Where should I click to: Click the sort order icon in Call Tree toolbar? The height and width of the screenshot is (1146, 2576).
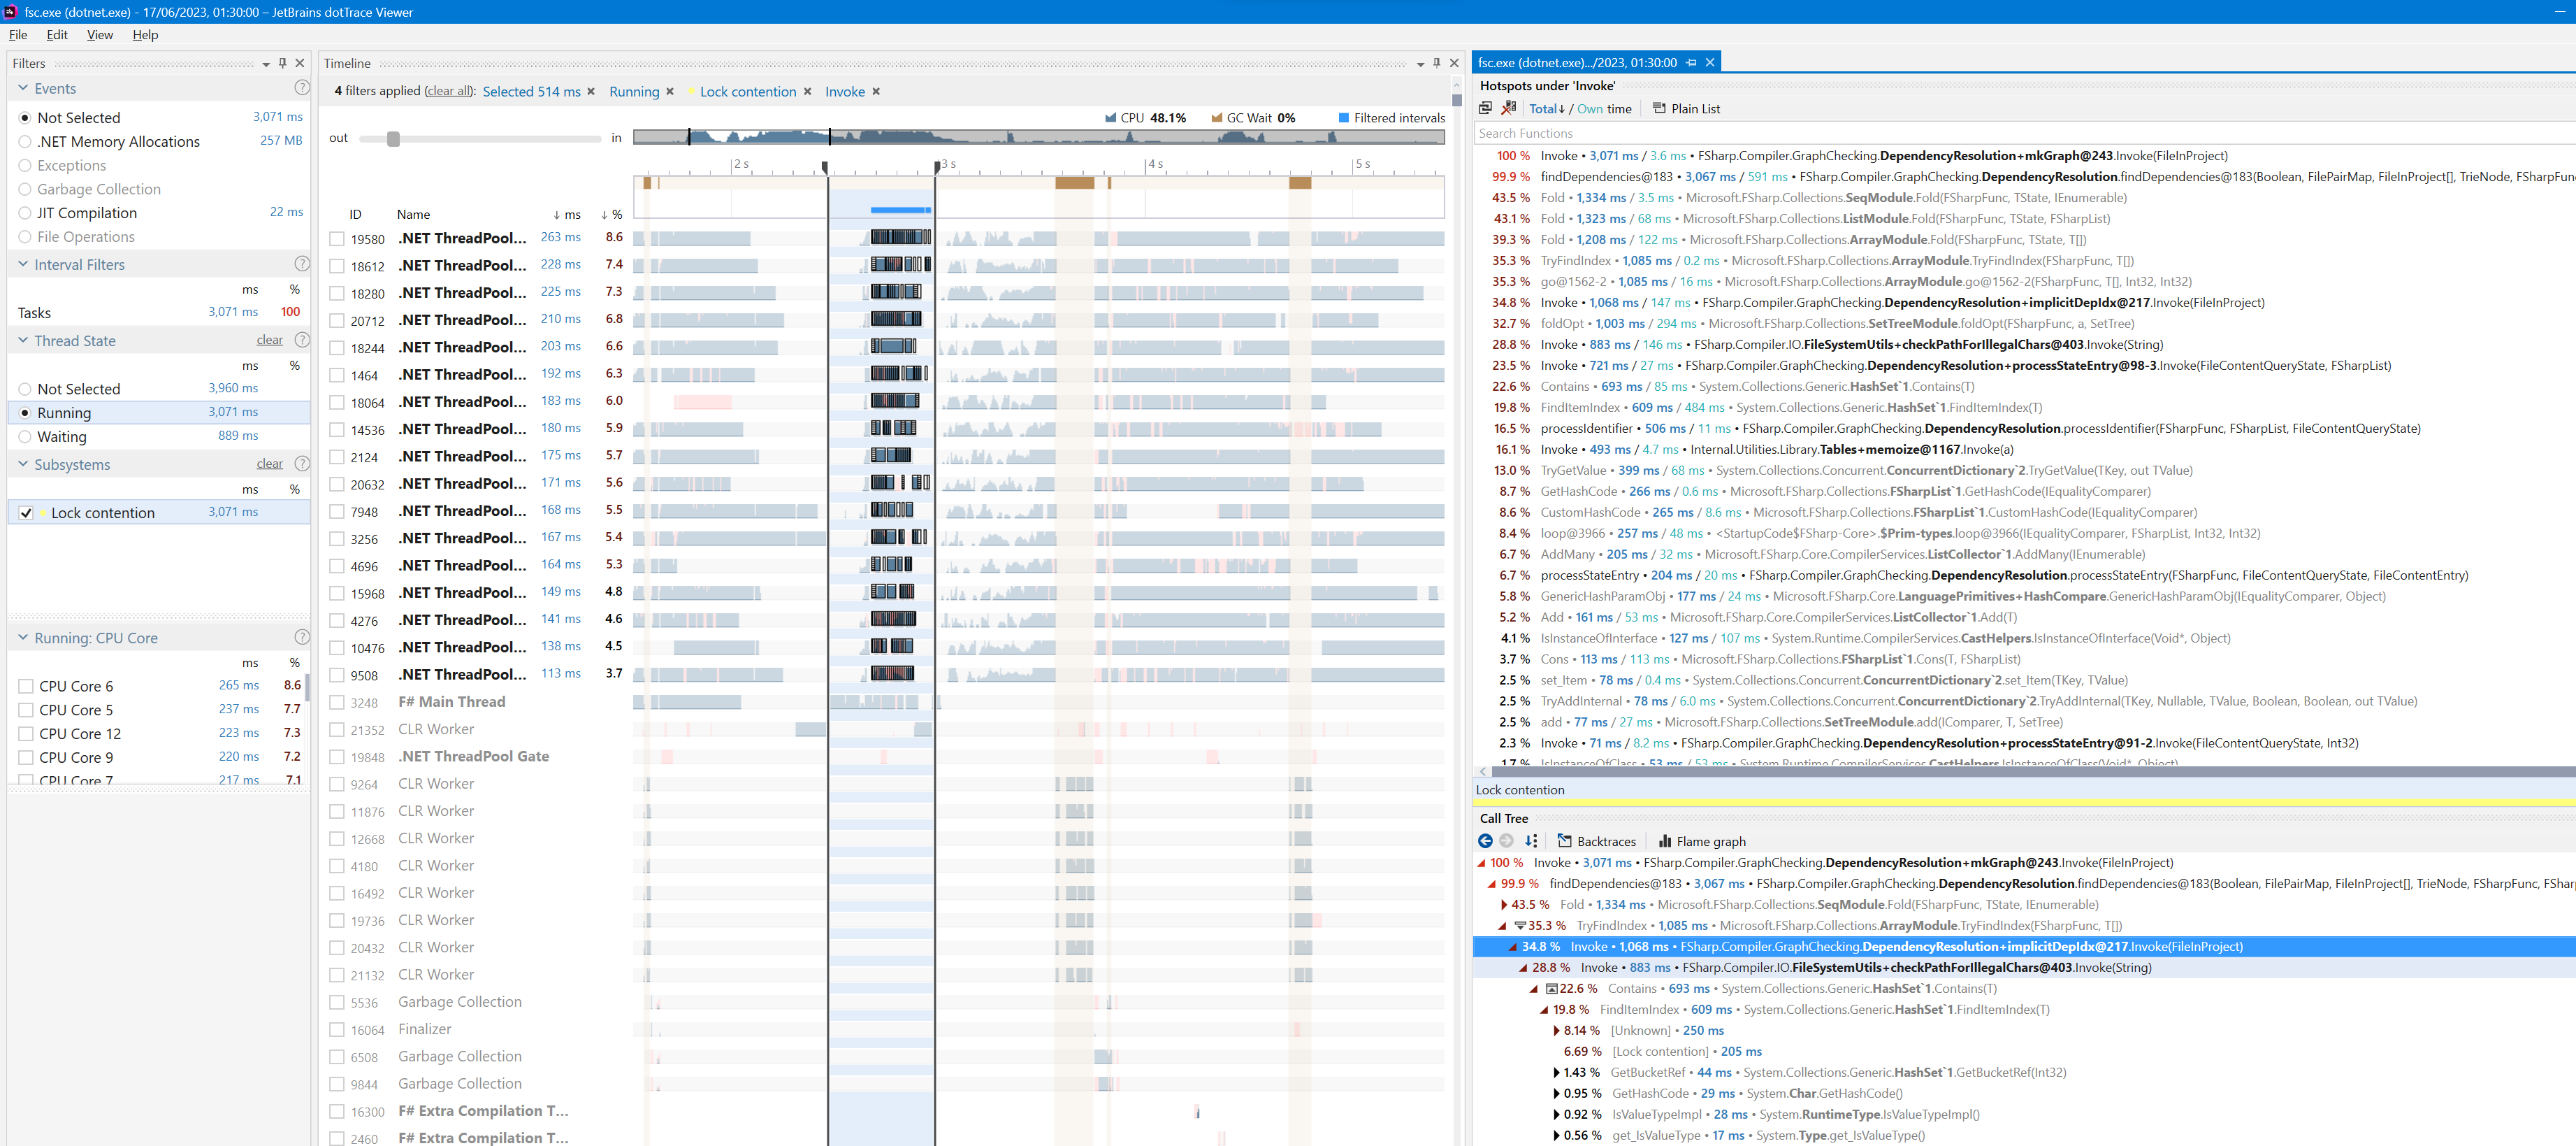coord(1531,840)
